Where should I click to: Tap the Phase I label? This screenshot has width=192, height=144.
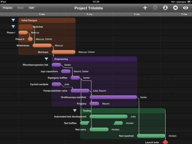tap(11, 32)
